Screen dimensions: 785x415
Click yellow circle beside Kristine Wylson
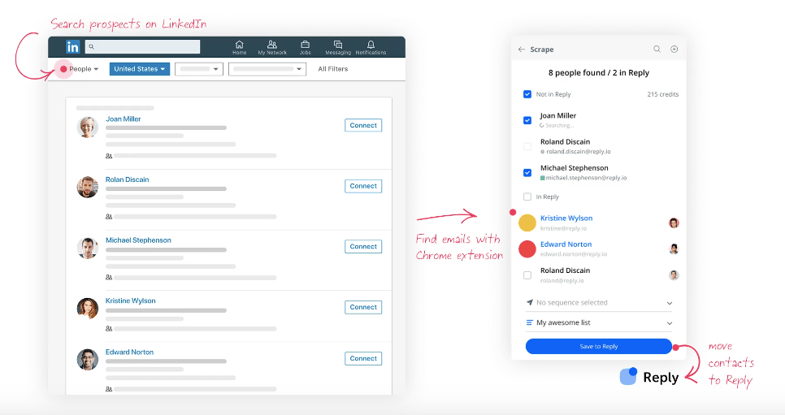click(527, 223)
